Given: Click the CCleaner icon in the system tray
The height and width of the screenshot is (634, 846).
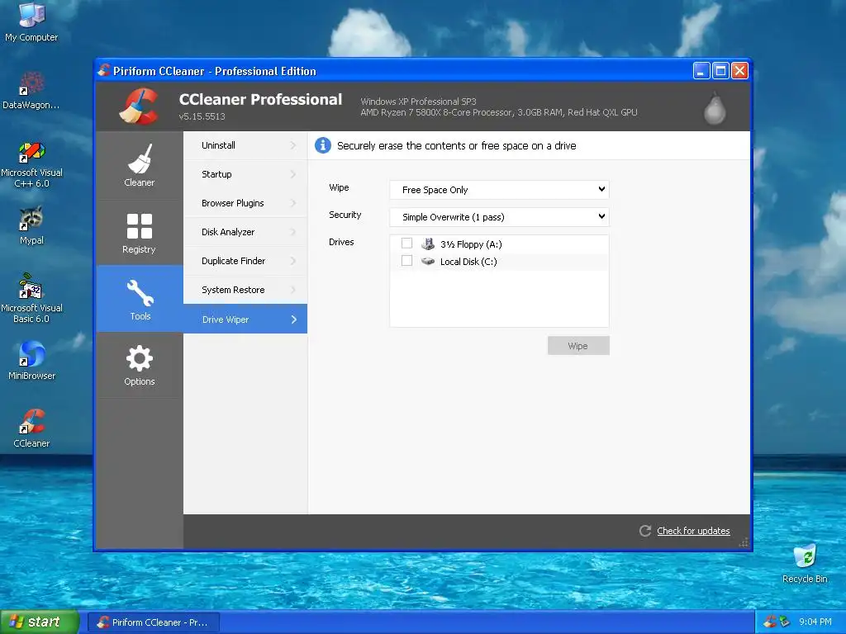Looking at the screenshot, I should pos(769,622).
